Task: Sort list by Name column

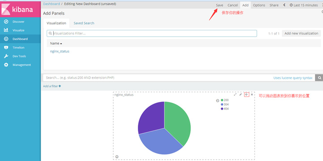Action: (56, 43)
